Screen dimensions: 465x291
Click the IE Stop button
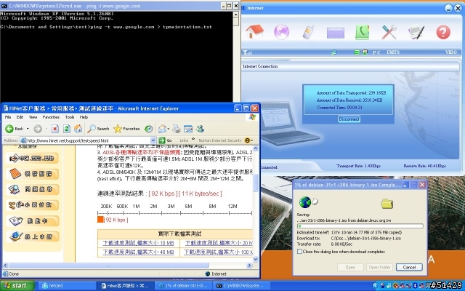55,129
